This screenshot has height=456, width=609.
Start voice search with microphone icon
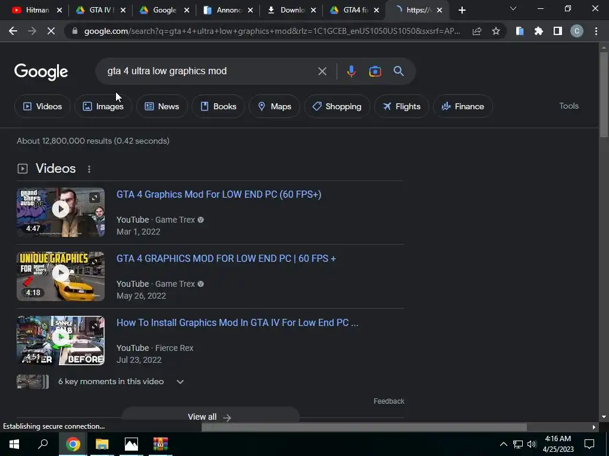point(351,71)
